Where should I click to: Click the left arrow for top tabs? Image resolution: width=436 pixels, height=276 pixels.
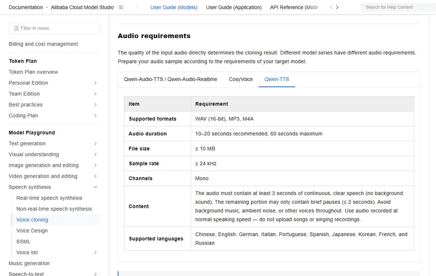[x=331, y=7]
